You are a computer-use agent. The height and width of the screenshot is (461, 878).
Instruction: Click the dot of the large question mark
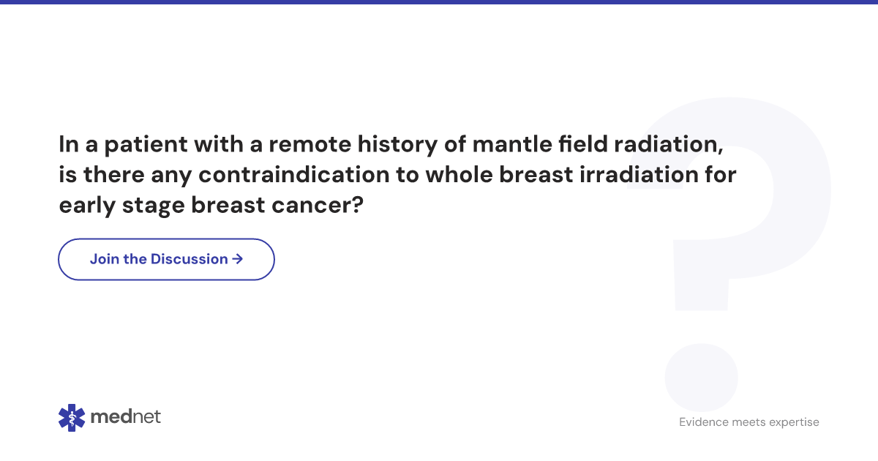[701, 377]
